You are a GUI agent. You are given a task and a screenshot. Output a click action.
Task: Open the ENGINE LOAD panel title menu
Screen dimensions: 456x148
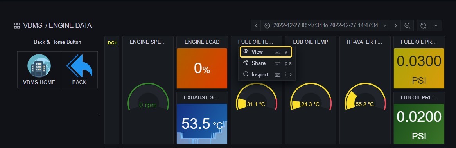[x=202, y=42]
